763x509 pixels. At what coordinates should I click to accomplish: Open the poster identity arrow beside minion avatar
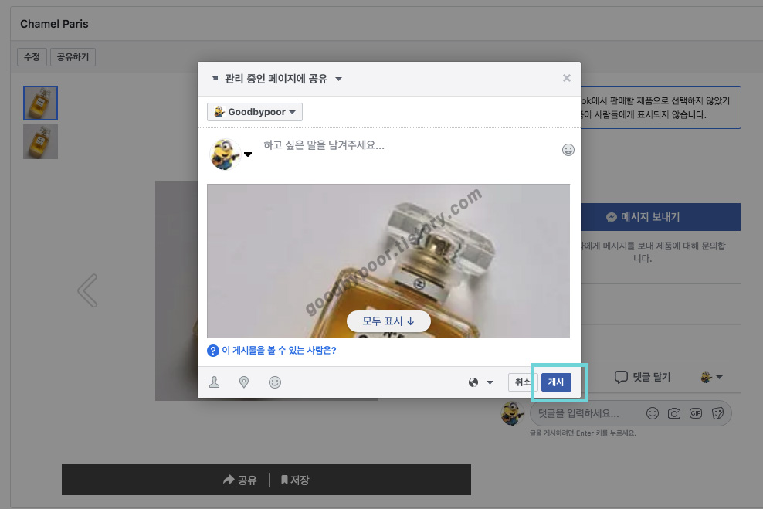[x=248, y=154]
